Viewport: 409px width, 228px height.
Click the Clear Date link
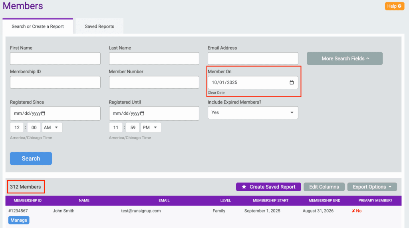pos(216,93)
